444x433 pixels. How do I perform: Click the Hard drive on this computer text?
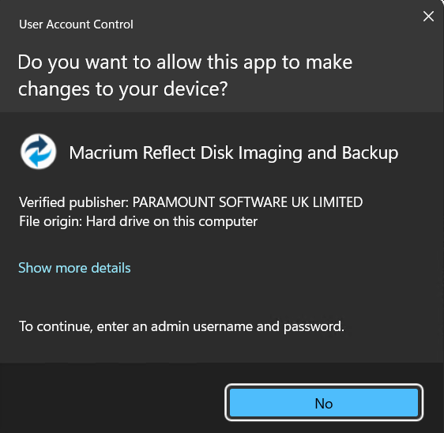pyautogui.click(x=171, y=221)
